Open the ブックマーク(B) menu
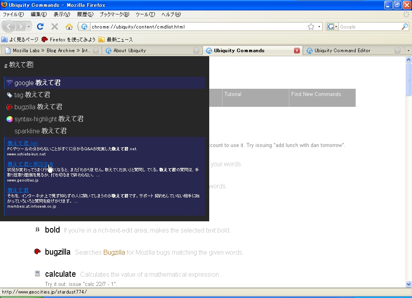Viewport: 412px width, 298px height. click(x=114, y=14)
